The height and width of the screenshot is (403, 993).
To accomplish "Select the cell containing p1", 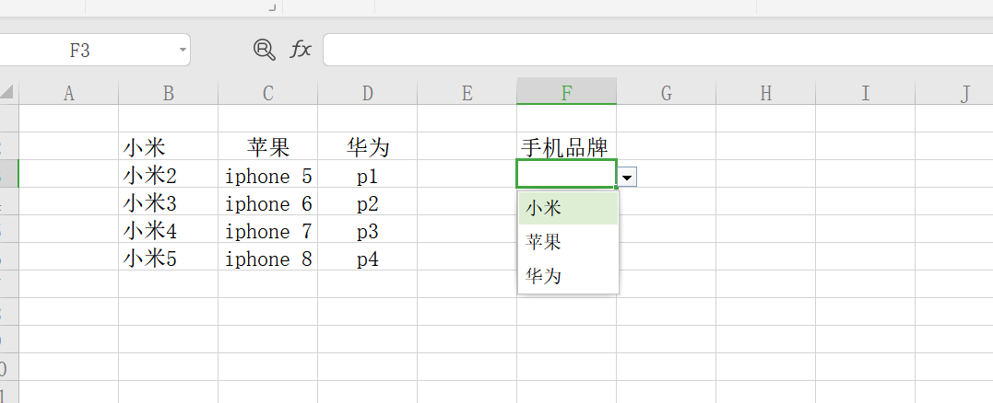I will (x=367, y=174).
